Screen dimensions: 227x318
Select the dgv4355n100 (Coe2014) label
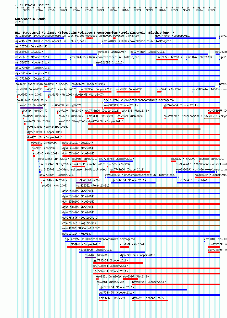78,212
